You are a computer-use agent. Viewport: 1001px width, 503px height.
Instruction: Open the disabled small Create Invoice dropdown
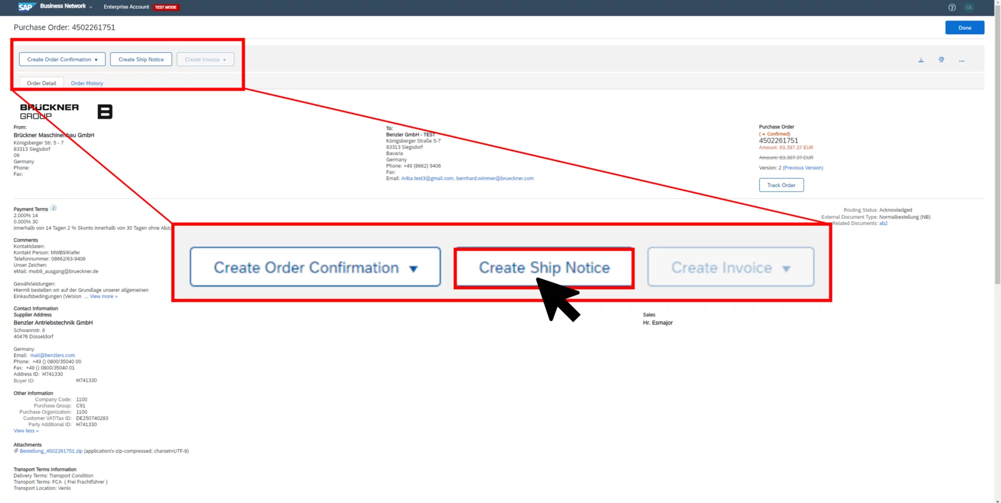click(x=205, y=59)
